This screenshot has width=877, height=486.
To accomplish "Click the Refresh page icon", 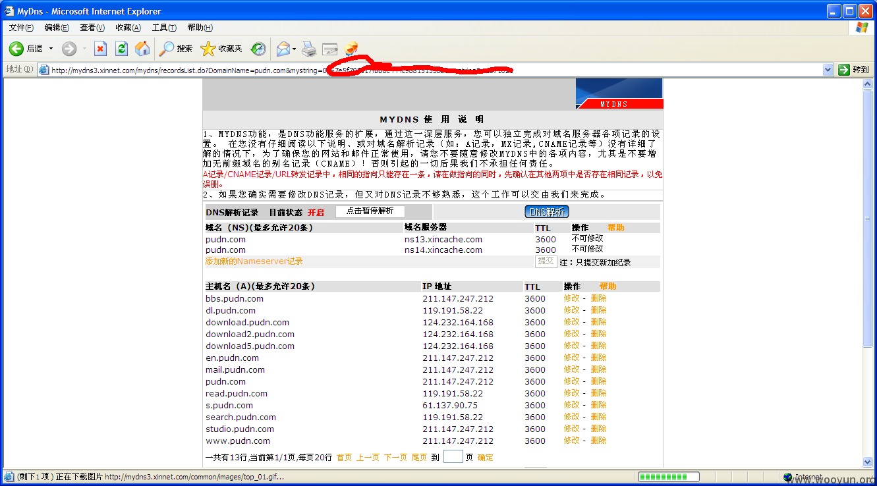I will tap(121, 48).
